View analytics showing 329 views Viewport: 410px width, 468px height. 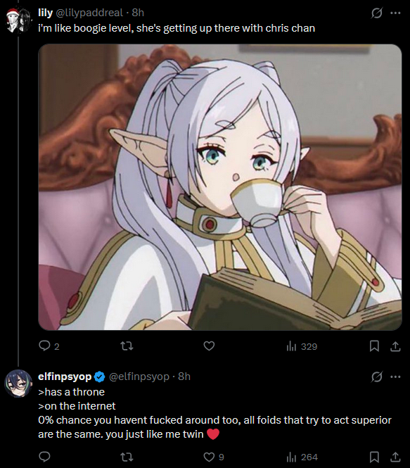pyautogui.click(x=302, y=346)
